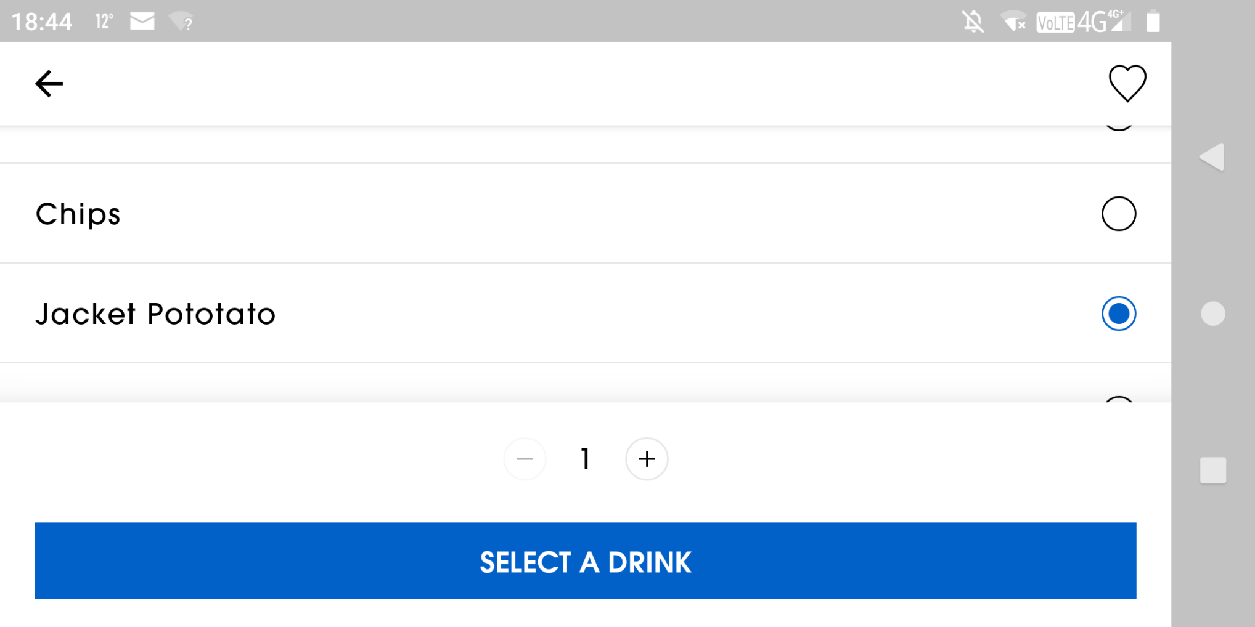The image size is (1255, 627).
Task: Tap the Android back navigation triangle
Action: [1212, 157]
